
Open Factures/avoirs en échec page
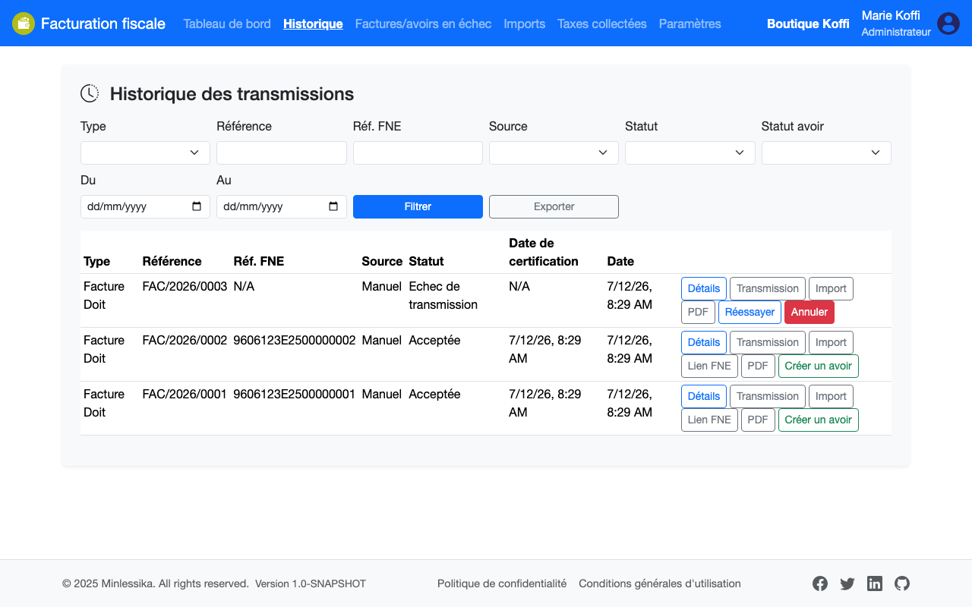point(423,24)
